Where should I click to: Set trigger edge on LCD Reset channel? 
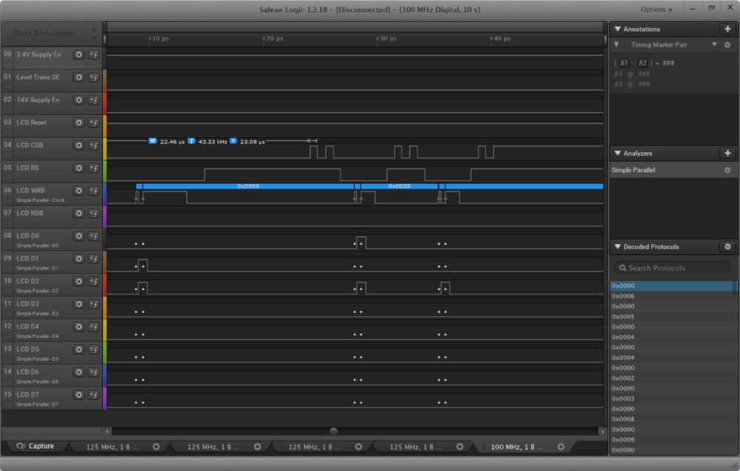(93, 123)
